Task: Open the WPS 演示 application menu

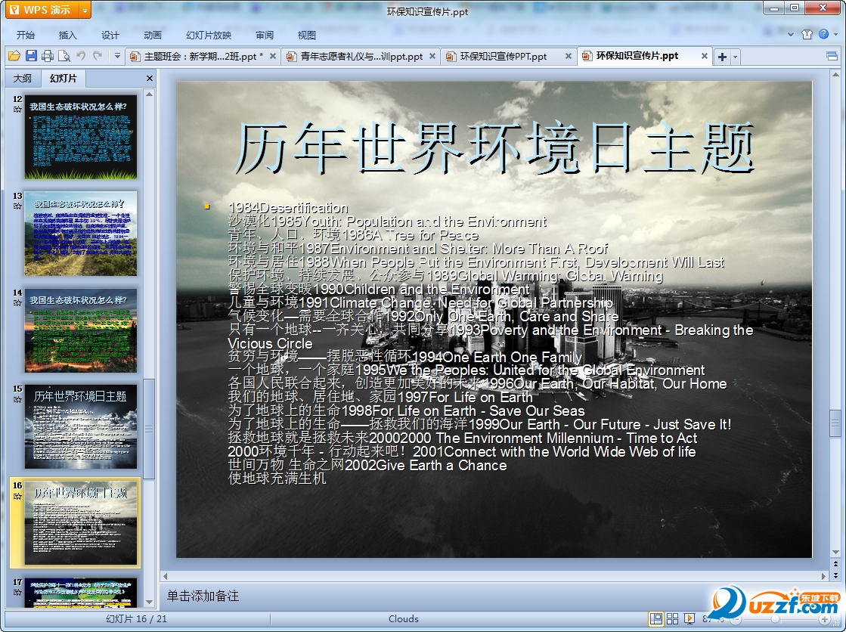Action: [42, 10]
